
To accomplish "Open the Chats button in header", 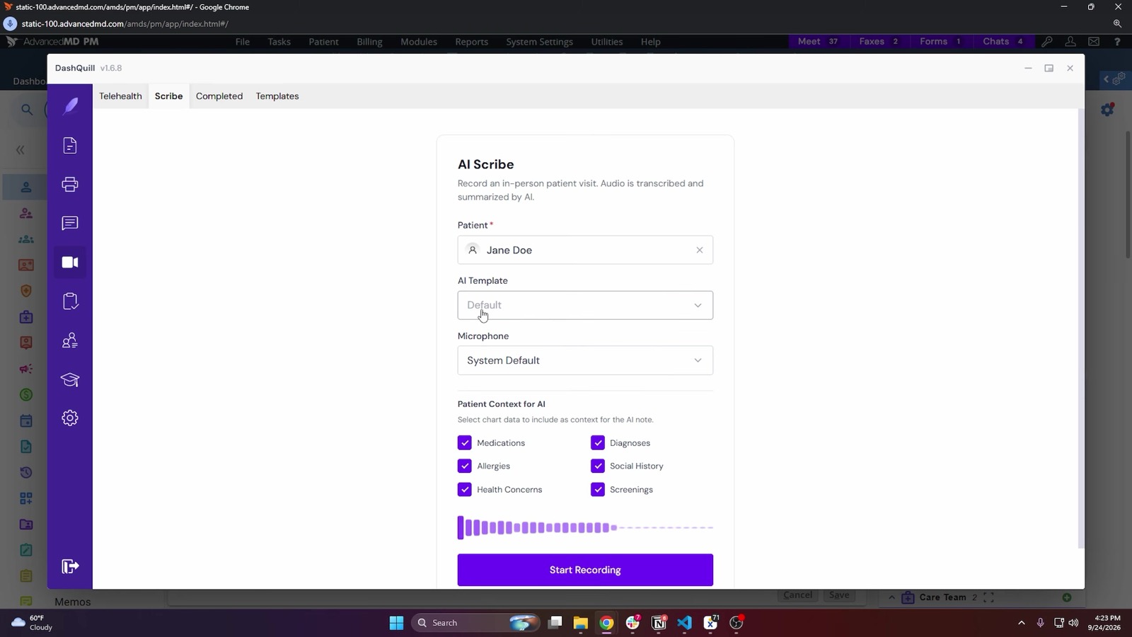I will 1003,42.
